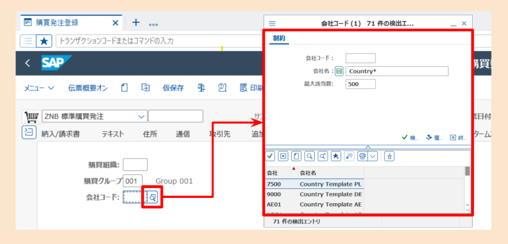Click the 会社コード input in dialog

[361, 59]
